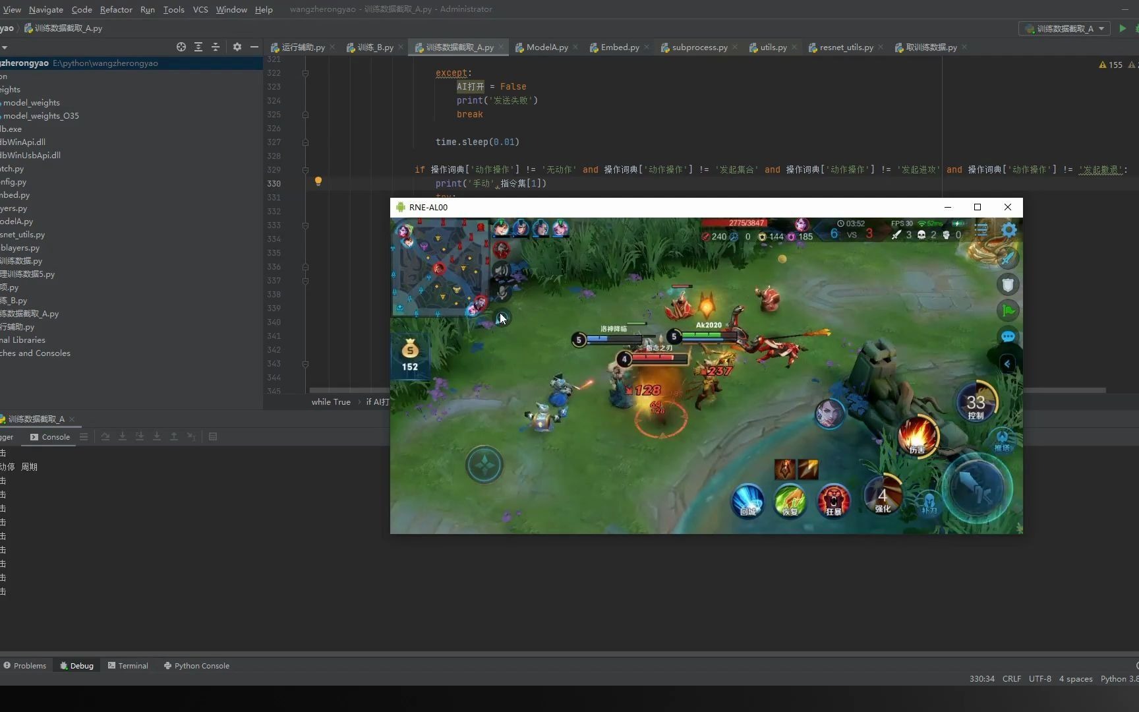Toggle the Debug tool window button
The width and height of the screenshot is (1139, 712).
(x=76, y=666)
